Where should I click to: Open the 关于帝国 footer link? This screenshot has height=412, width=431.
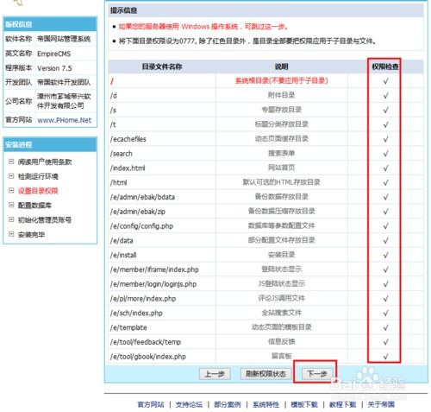tap(381, 404)
